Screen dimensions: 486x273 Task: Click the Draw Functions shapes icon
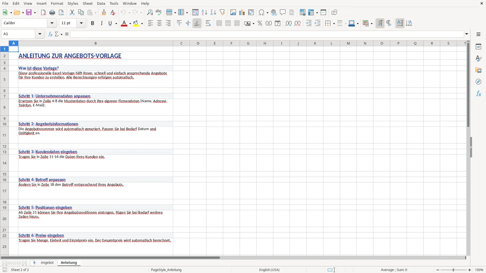click(x=335, y=13)
